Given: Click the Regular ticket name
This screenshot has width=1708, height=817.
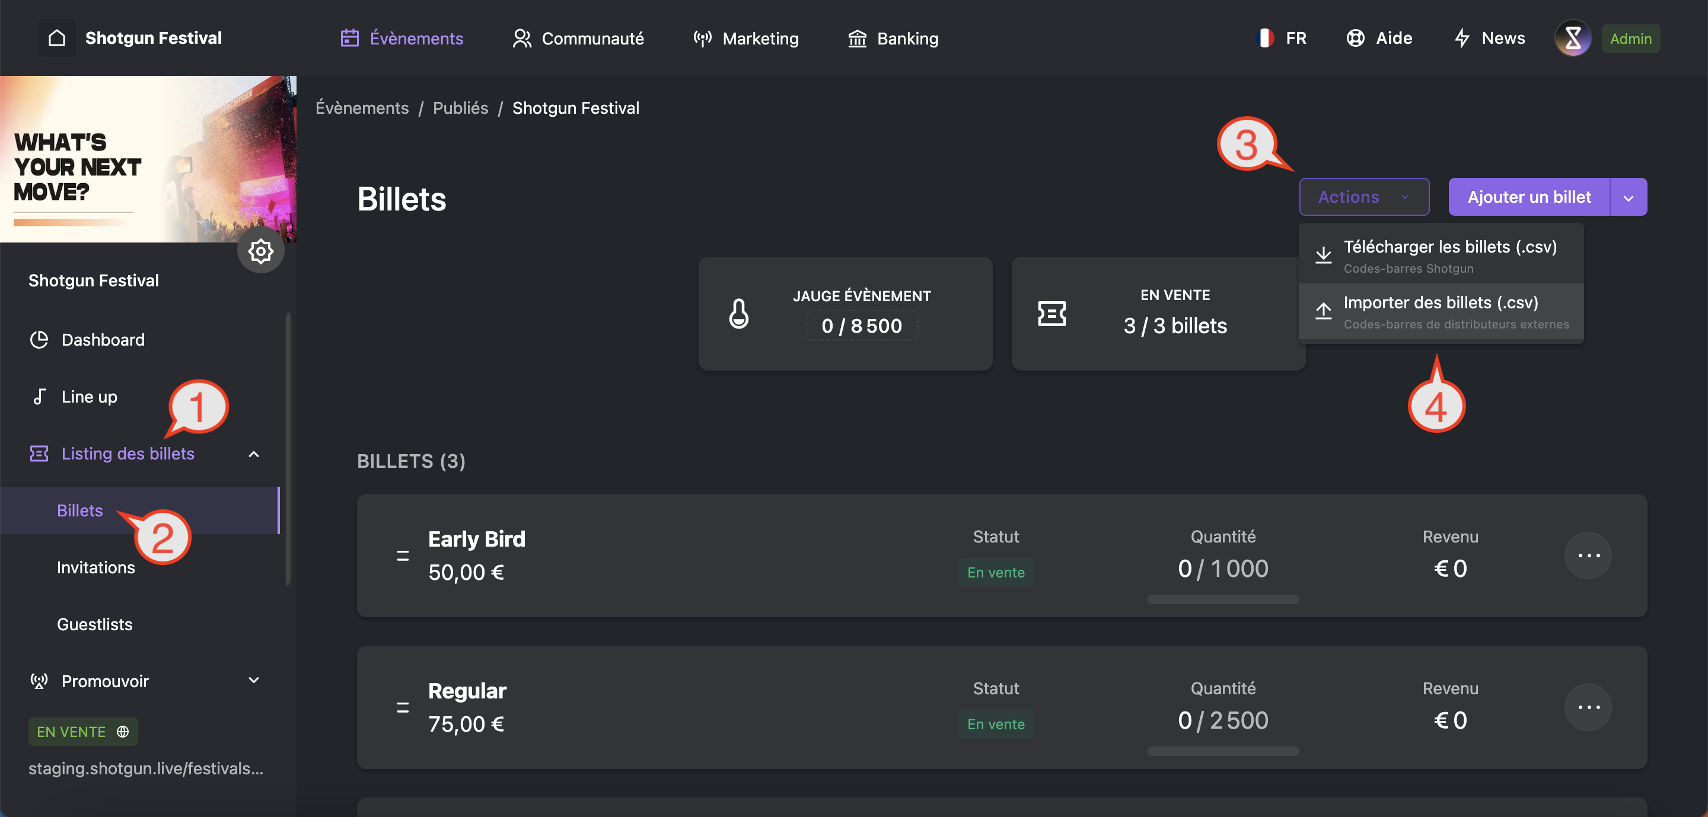Looking at the screenshot, I should 467,691.
